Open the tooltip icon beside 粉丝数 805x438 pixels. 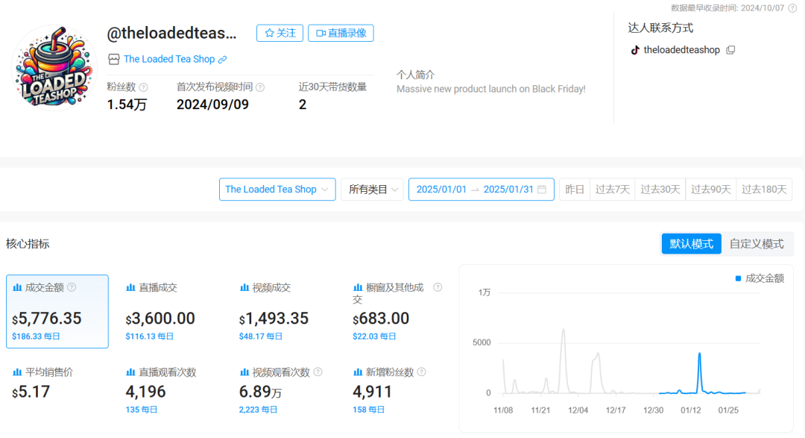point(143,87)
